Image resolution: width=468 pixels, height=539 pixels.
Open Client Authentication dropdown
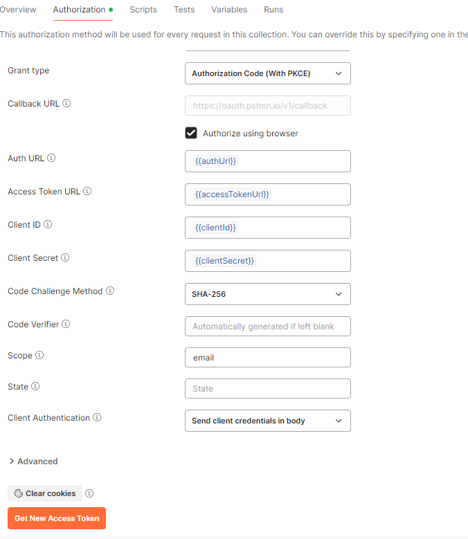pos(267,421)
